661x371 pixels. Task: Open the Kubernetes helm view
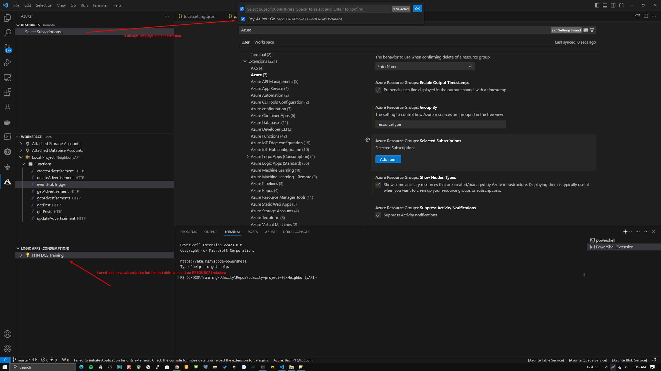click(x=7, y=152)
